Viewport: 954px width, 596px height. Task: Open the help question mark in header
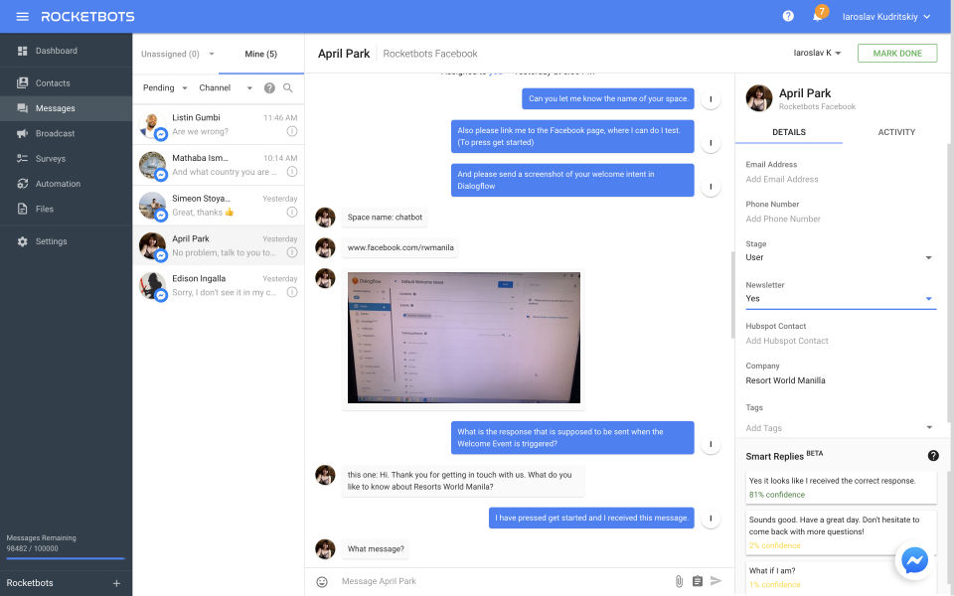point(788,17)
